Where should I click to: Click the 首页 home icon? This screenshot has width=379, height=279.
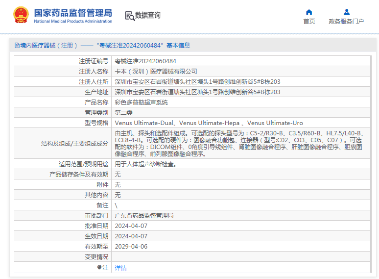point(309,12)
